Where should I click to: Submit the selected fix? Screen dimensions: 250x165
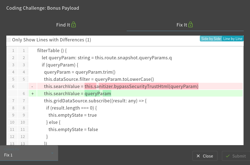pos(236,156)
